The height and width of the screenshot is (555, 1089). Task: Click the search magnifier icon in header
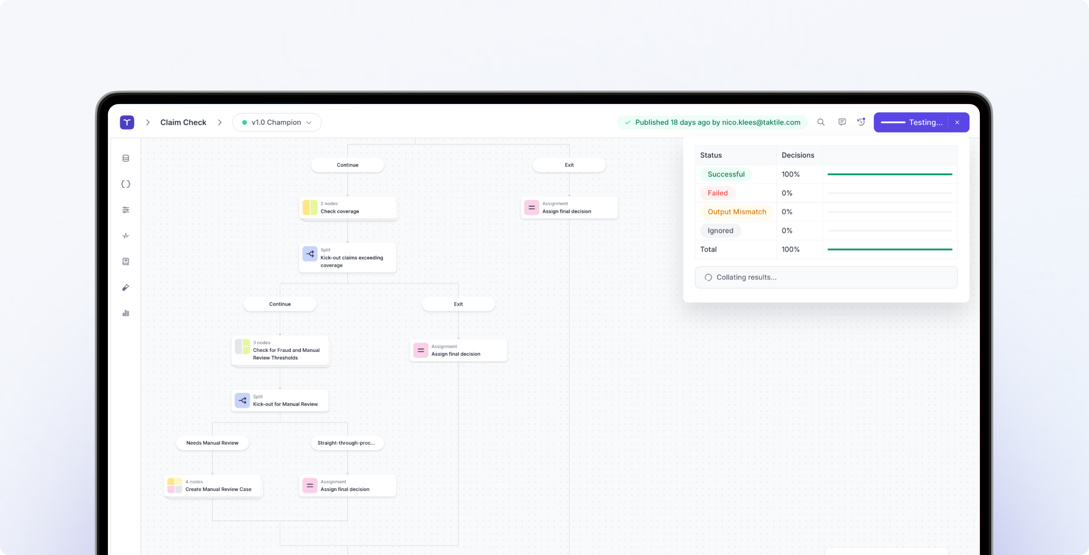[820, 122]
